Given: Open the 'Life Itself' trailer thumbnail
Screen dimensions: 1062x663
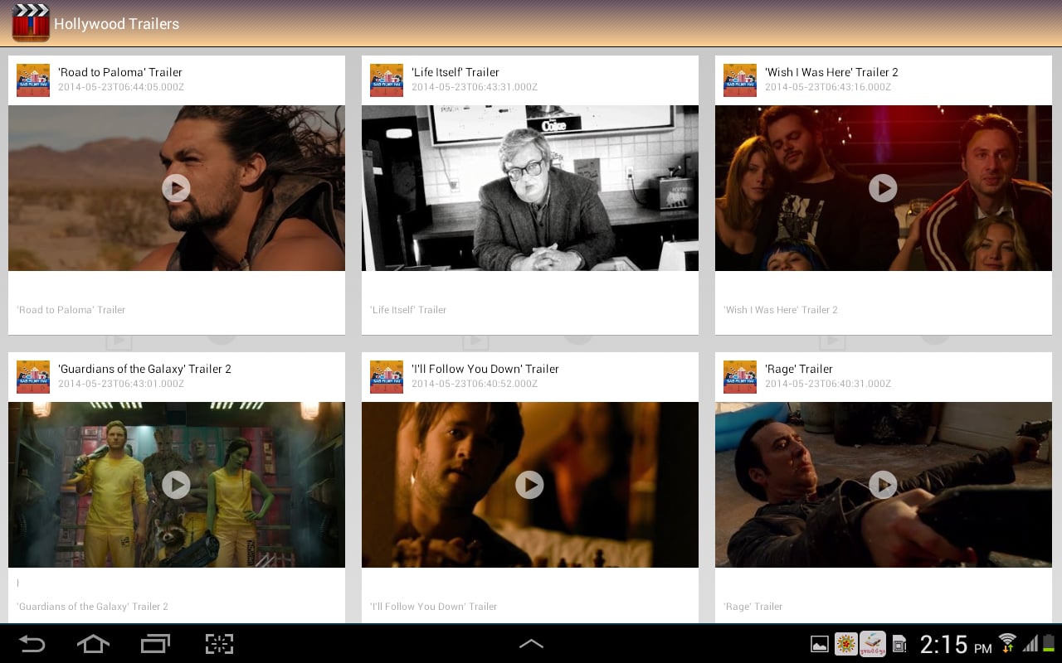Looking at the screenshot, I should (530, 188).
